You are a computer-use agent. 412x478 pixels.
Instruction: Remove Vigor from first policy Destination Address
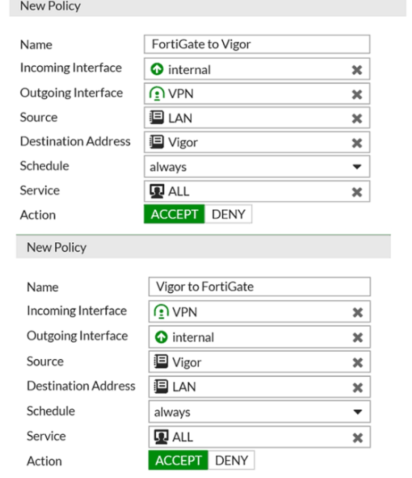(x=357, y=143)
